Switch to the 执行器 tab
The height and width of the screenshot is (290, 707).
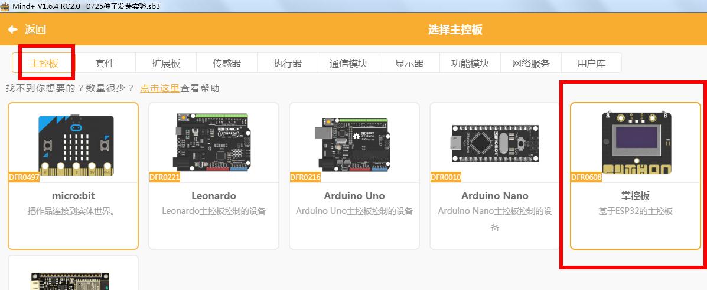[x=288, y=63]
